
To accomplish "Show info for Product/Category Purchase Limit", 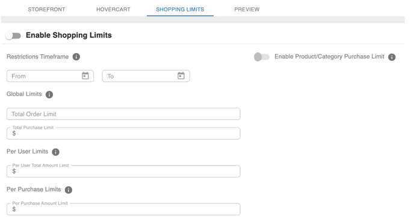I will pos(392,57).
